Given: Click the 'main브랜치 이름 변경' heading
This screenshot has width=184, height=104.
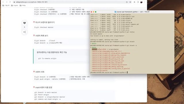Looking at the screenshot, I should (44, 87).
